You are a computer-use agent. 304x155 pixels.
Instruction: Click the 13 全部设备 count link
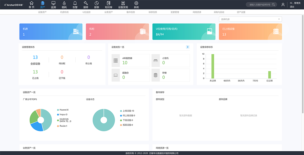pyautogui.click(x=35, y=57)
